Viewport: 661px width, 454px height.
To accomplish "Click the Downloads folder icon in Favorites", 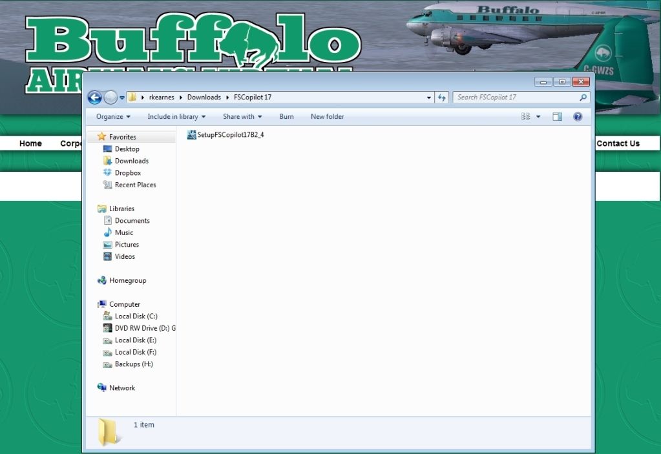I will point(107,160).
